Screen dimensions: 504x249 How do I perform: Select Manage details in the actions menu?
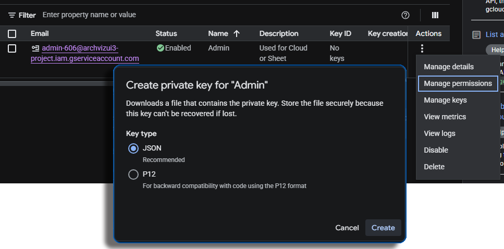[x=449, y=67]
